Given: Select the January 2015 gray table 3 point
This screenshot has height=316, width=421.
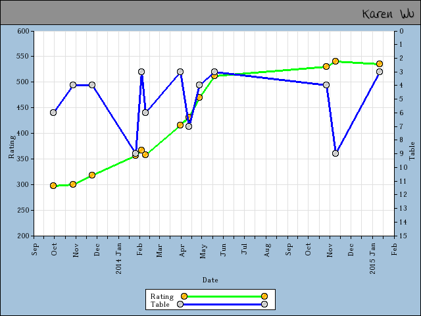Looking at the screenshot, I should [x=380, y=72].
